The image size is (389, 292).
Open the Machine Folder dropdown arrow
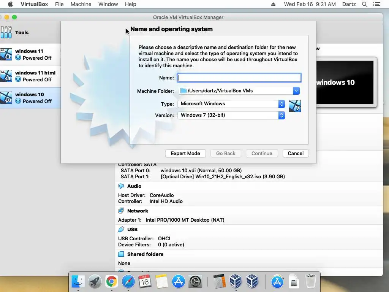(296, 90)
